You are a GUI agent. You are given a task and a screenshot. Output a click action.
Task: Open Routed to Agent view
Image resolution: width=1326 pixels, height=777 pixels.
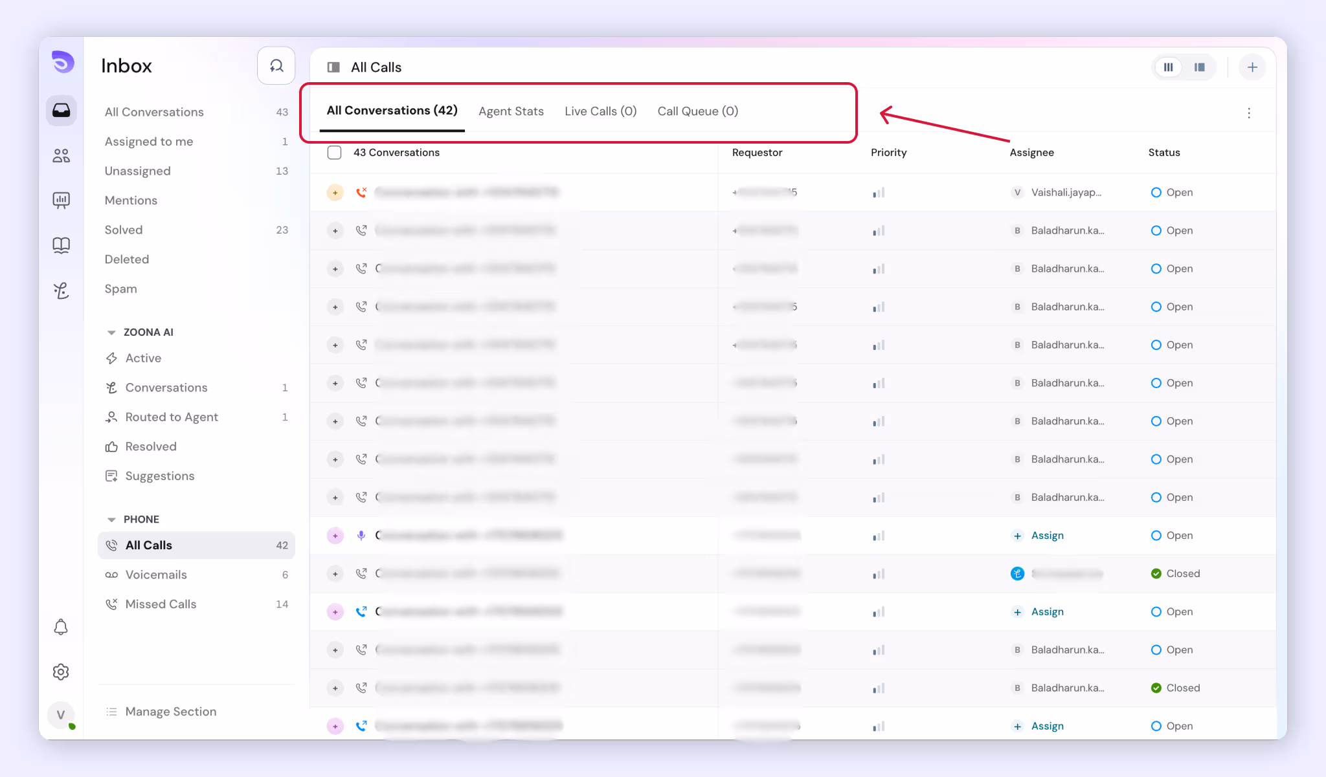[x=196, y=417]
